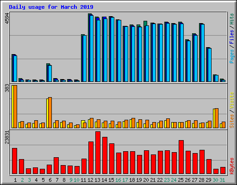This screenshot has width=237, height=185.
Task: Click weekend day label 31
Action: point(222,180)
